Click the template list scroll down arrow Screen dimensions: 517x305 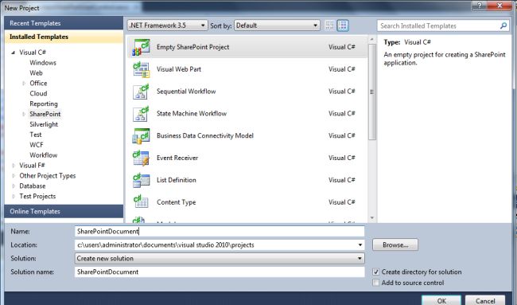372,217
